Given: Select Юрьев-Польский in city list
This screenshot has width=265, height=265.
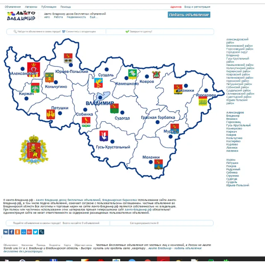Looking at the screenshot, I should coord(238,185).
